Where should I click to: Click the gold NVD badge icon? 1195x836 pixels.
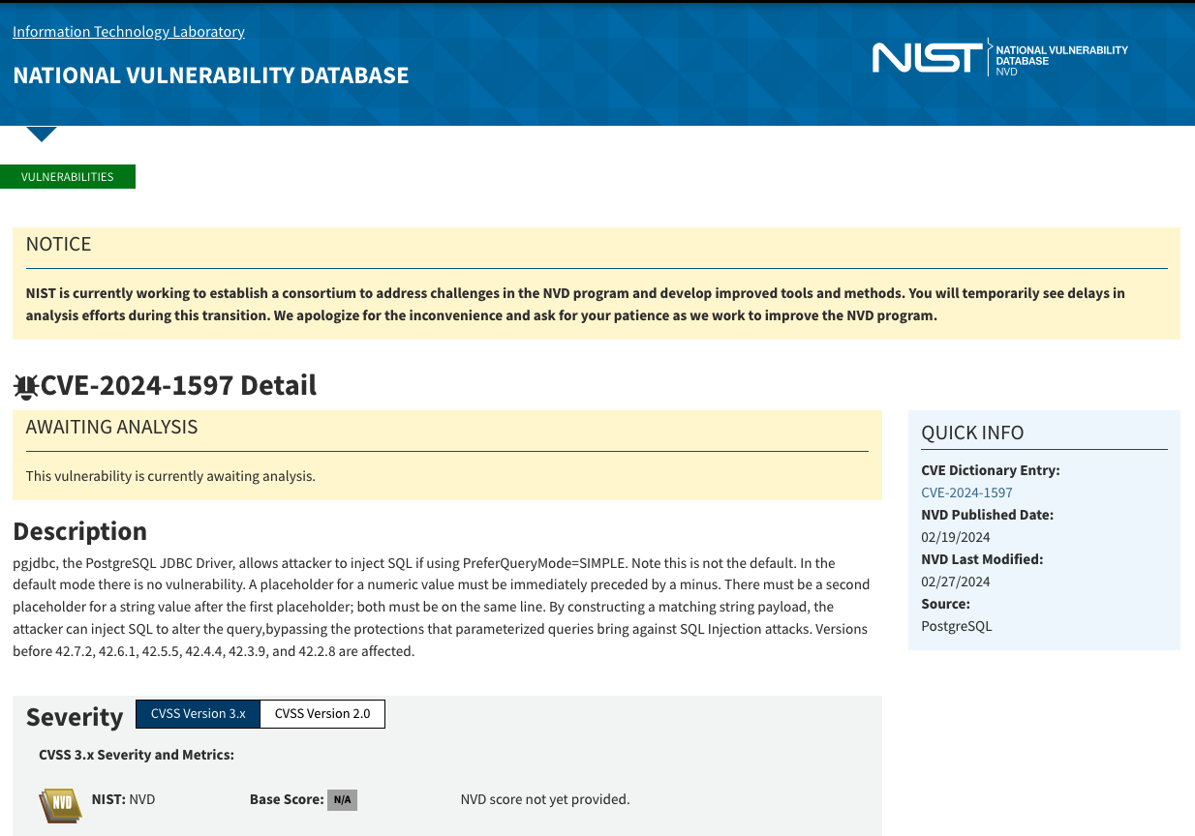(x=60, y=805)
